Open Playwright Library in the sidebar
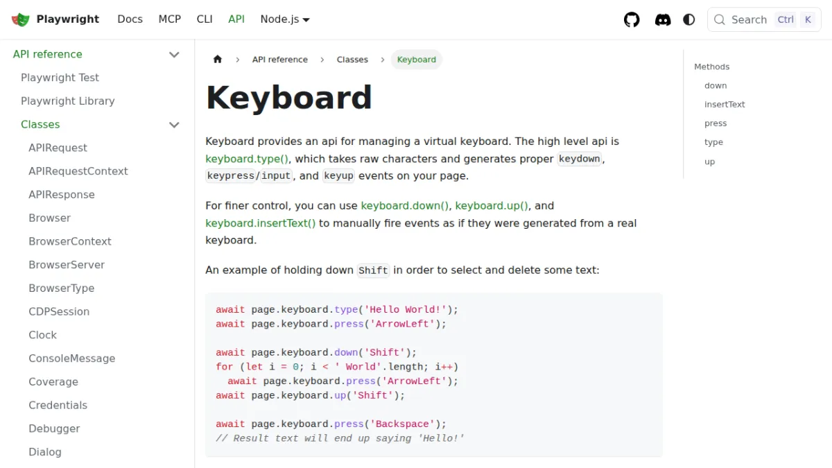 (x=67, y=101)
